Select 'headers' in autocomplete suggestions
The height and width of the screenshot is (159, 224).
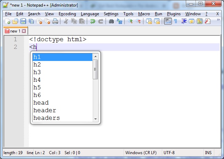point(62,118)
